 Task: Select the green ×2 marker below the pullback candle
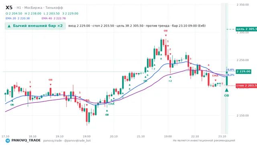tap(170, 81)
